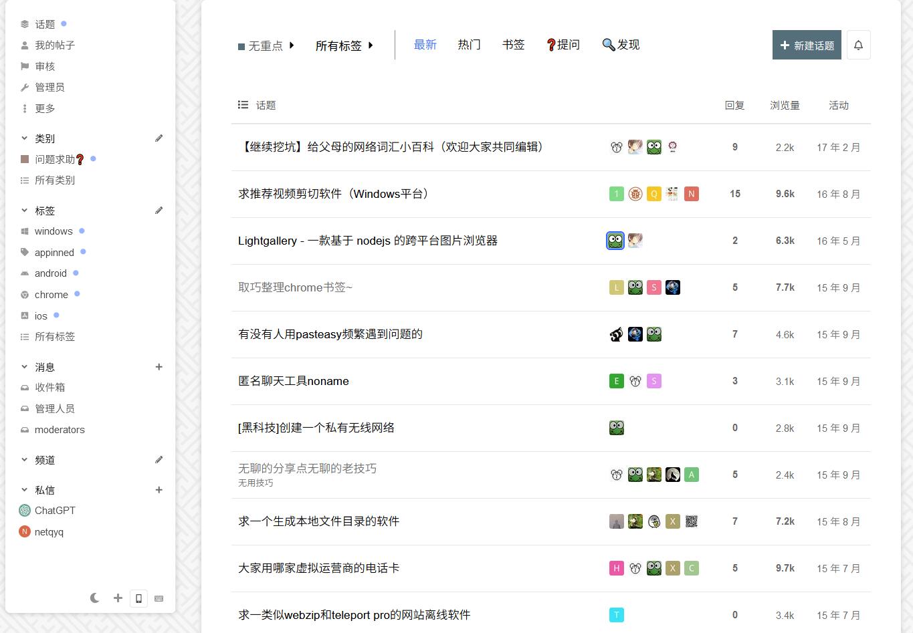
Task: Toggle dark mode with the moon icon
Action: pos(95,598)
